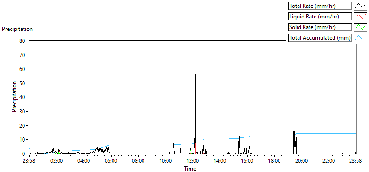Click the Liquid Rate red plot sample icon
This screenshot has width=369, height=172.
pos(361,17)
